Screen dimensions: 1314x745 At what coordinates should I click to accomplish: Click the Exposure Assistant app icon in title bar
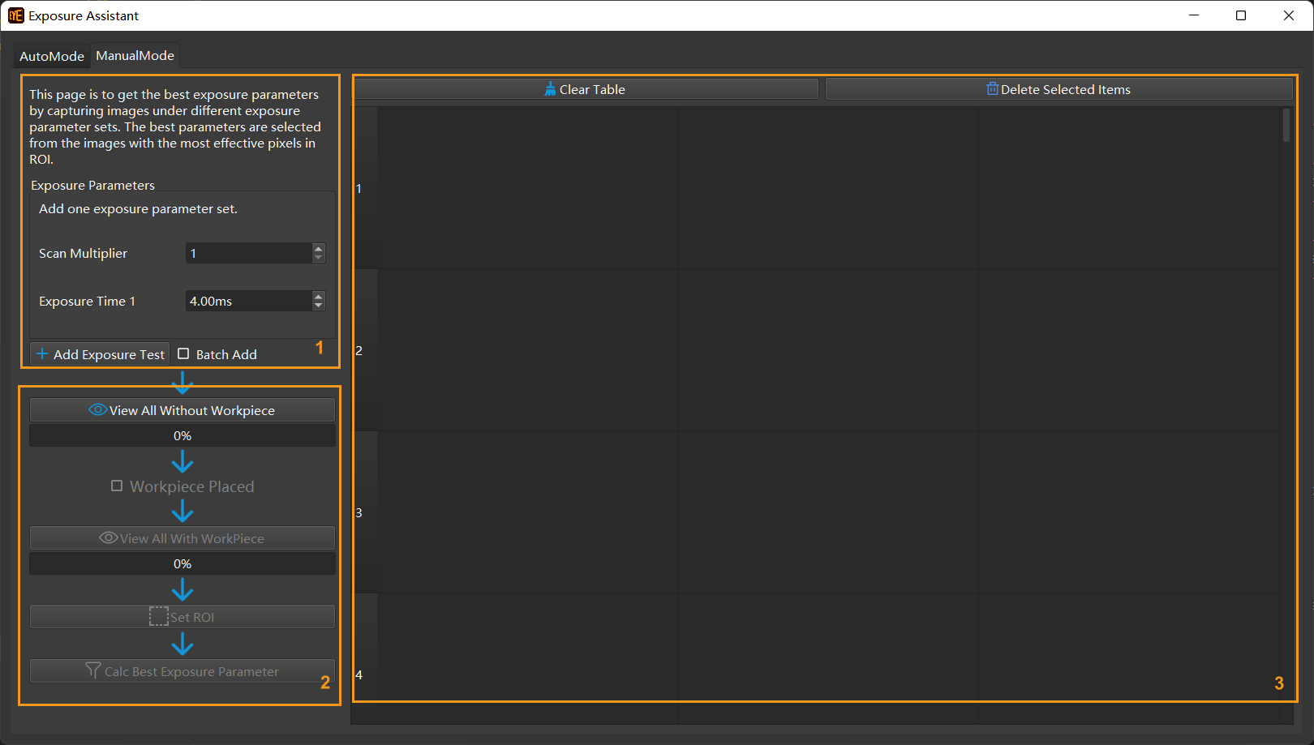point(15,15)
